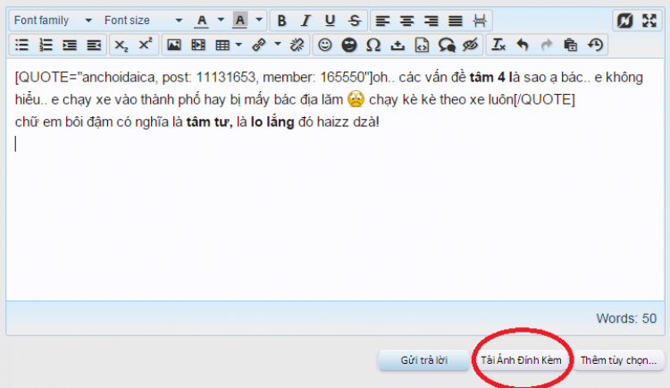Screen dimensions: 670x388
Task: Expand the link options arrow
Action: [x=278, y=44]
